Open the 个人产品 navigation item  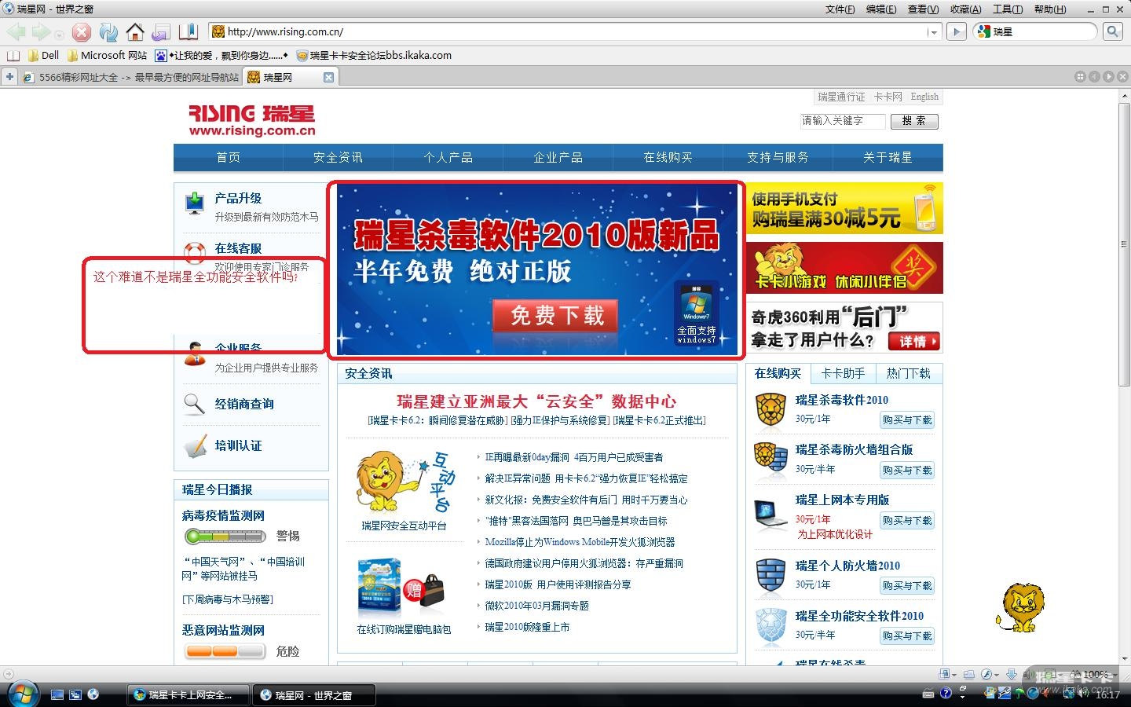pyautogui.click(x=448, y=158)
